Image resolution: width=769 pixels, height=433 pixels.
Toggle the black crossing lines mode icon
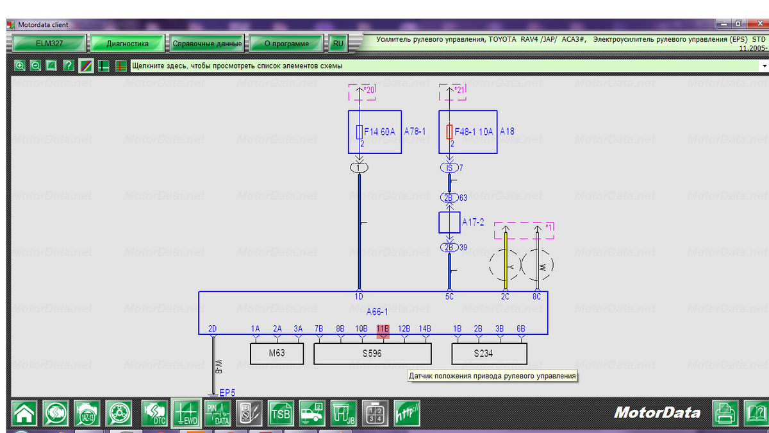pos(103,65)
